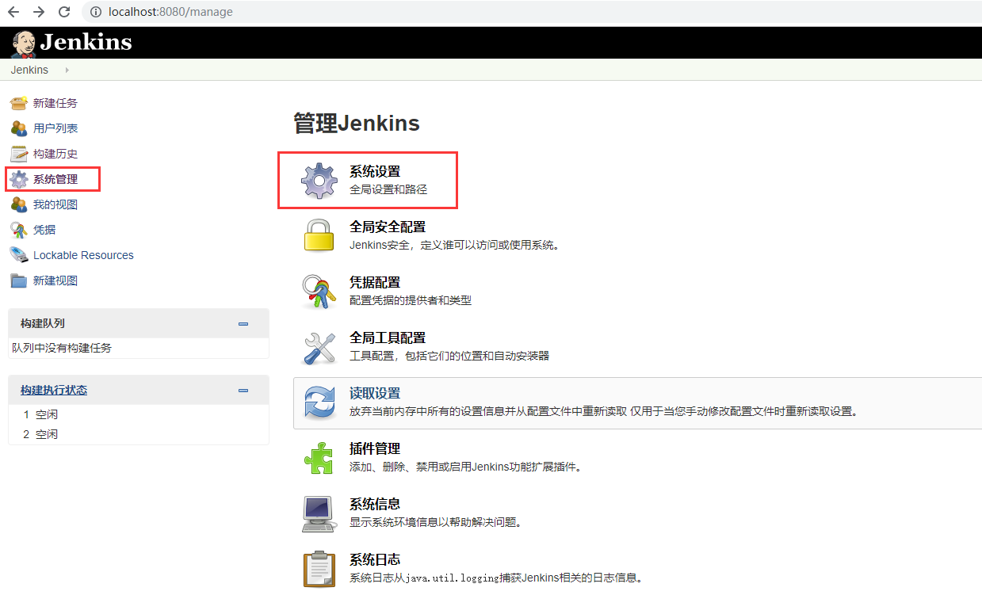
Task: Click the Jenkins butler logo
Action: [x=24, y=44]
